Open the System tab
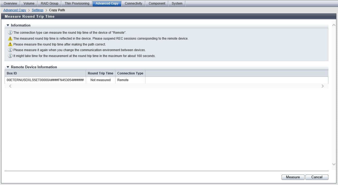The image size is (338, 185). [177, 3]
